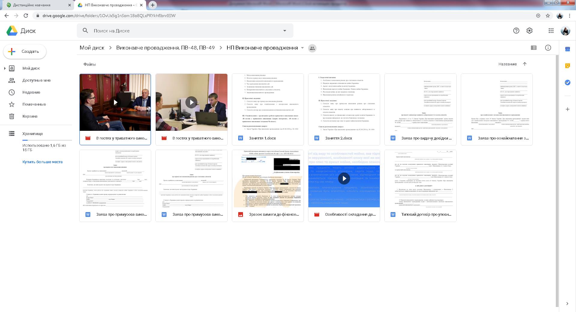Select Заява про ознайомлення file name
The image size is (576, 312).
(503, 138)
